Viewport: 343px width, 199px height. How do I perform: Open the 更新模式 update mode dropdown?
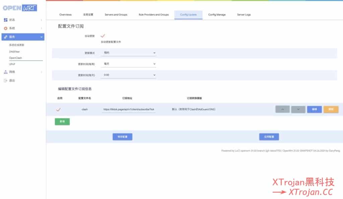point(128,53)
